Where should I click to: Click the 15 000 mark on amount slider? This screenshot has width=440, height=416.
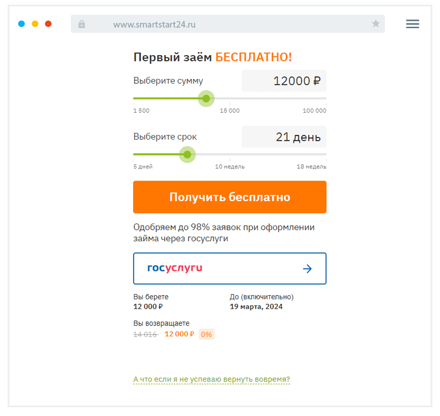pos(230,99)
